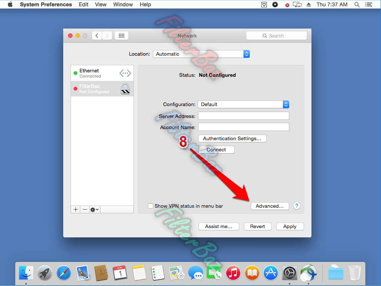Click the Connect button
Screen dimensions: 381x286
tap(216, 149)
